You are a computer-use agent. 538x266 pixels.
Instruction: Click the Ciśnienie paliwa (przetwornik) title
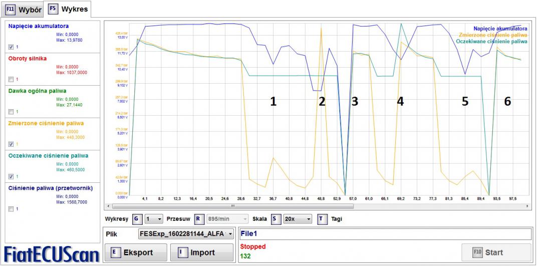51,188
